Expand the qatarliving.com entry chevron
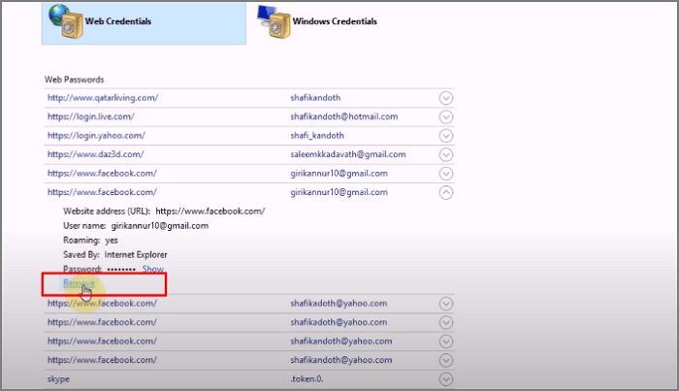 446,98
